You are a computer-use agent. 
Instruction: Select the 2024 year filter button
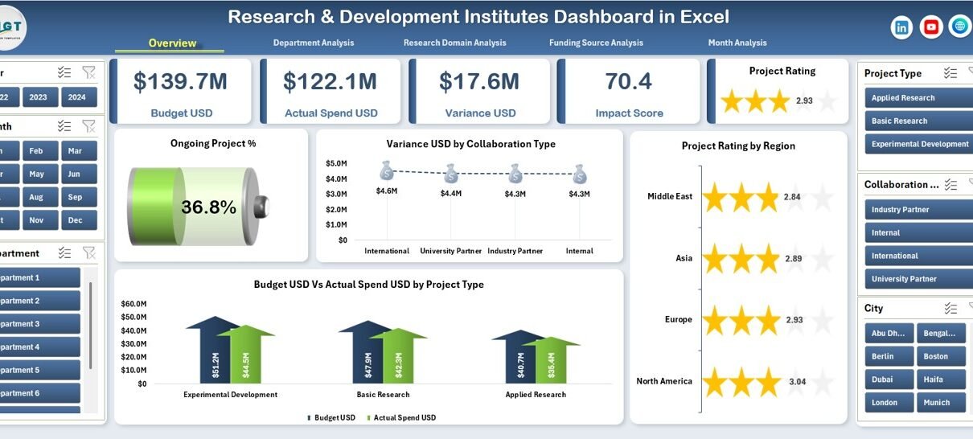point(77,97)
